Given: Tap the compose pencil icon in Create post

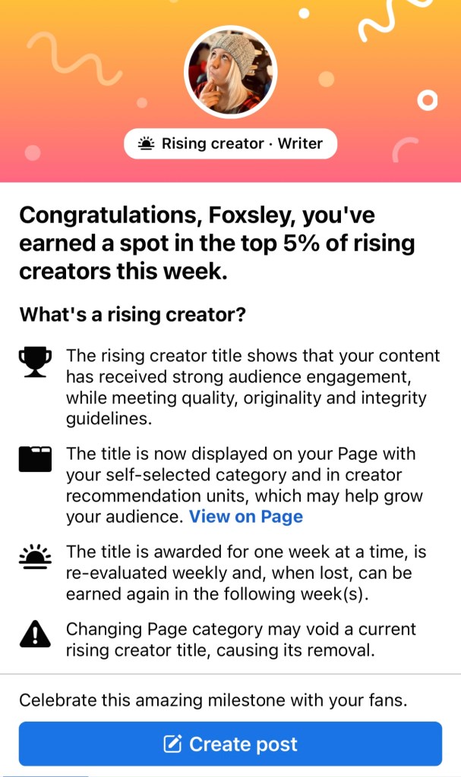Looking at the screenshot, I should point(173,744).
